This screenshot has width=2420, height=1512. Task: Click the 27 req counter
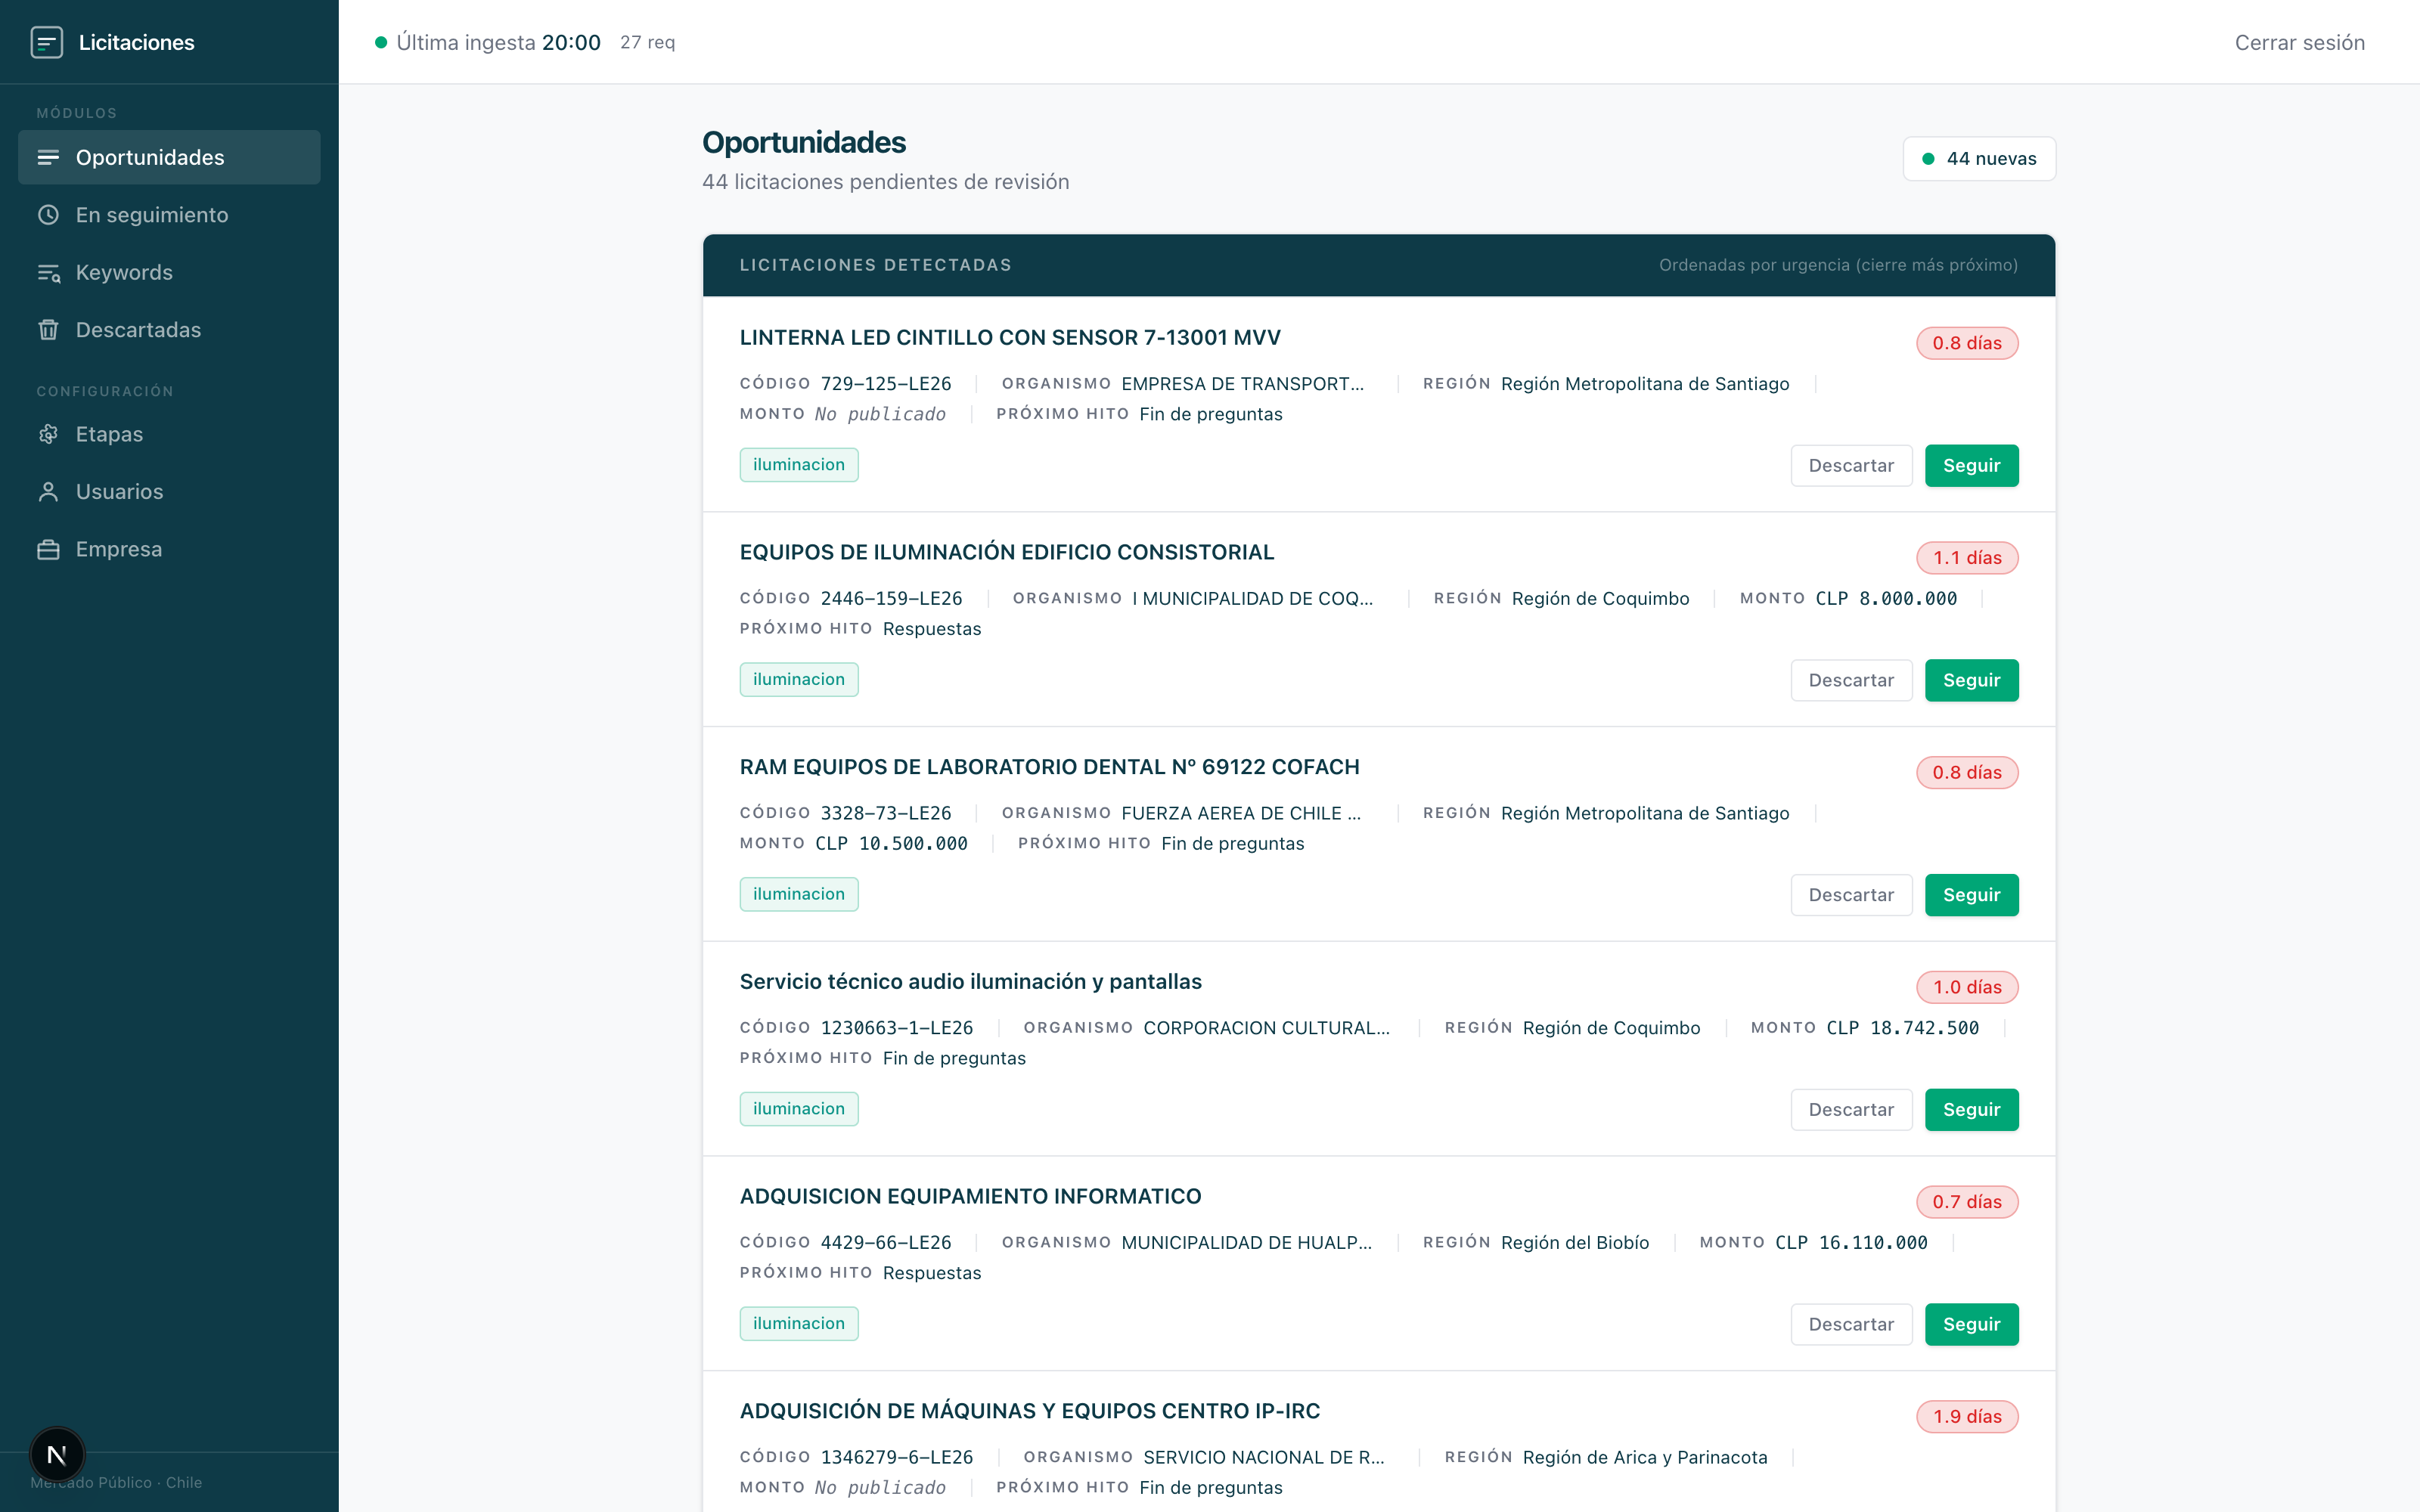tap(647, 42)
